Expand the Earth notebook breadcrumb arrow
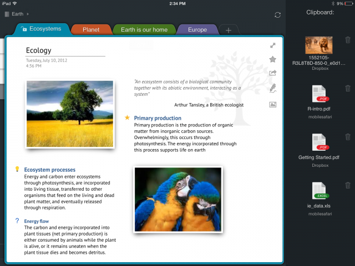 pos(28,14)
